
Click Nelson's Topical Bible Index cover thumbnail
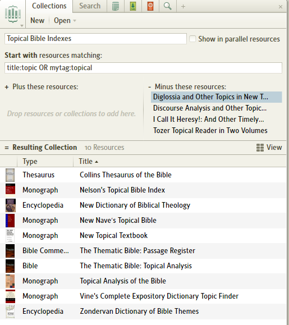point(10,190)
